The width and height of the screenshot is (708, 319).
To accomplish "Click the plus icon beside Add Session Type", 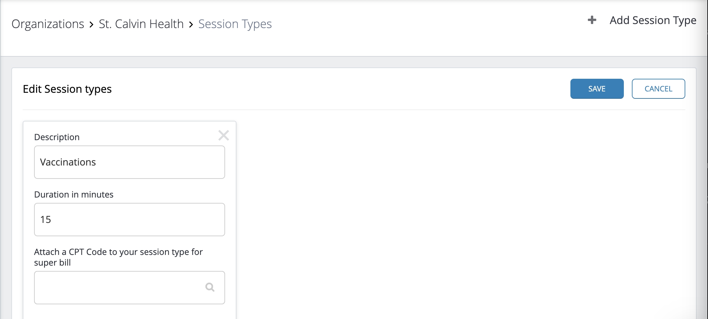I will pos(592,20).
